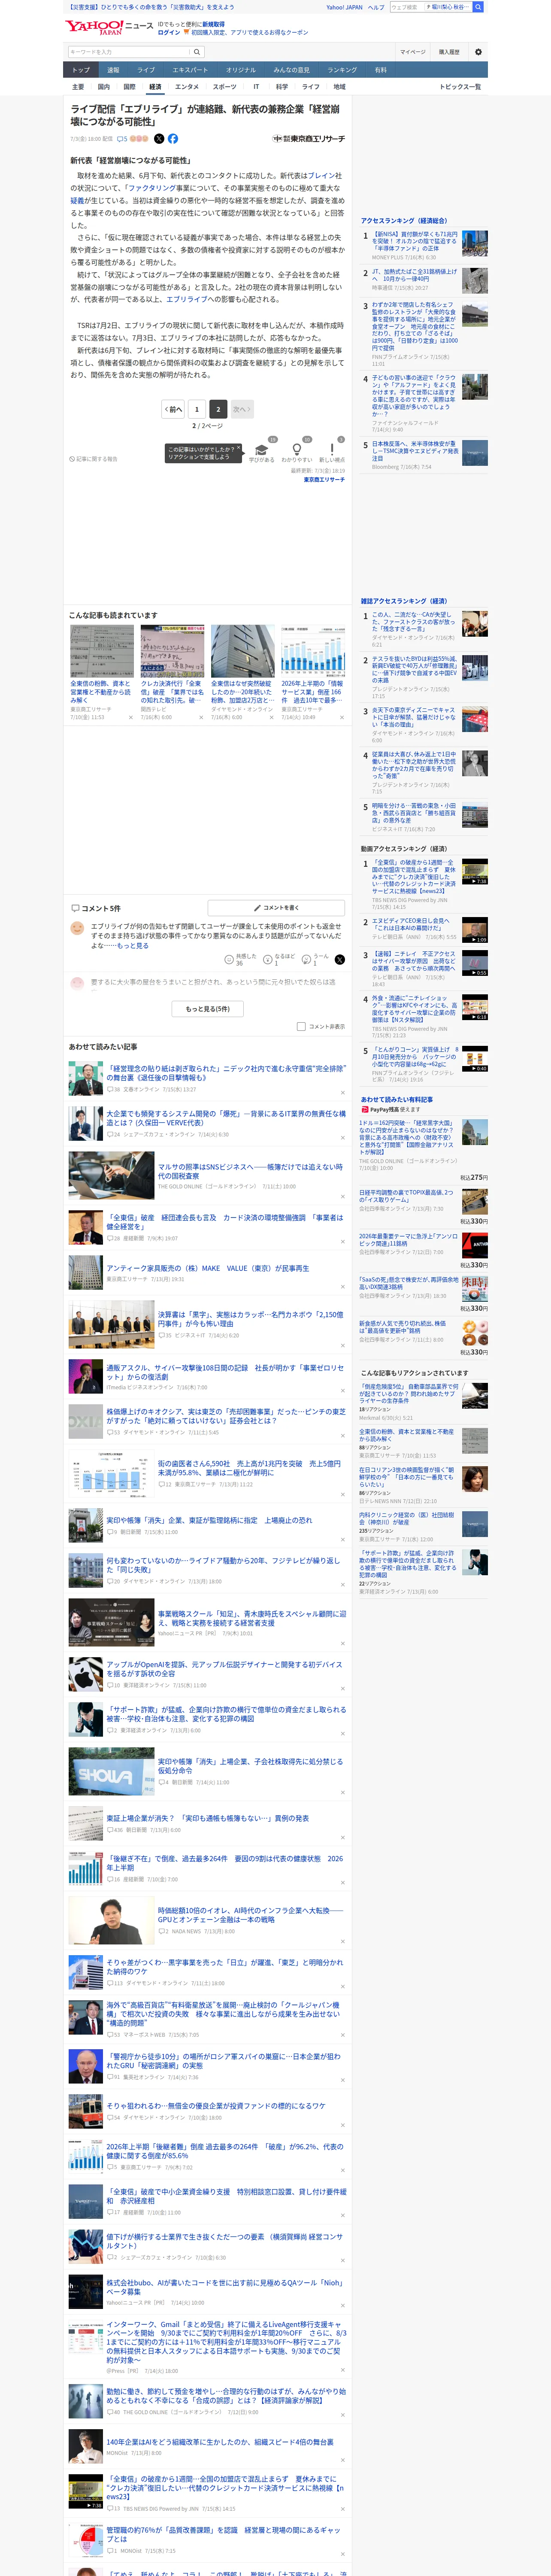Open the アスクル cyberattack article link
This screenshot has height=2576, width=551.
pyautogui.click(x=225, y=1372)
